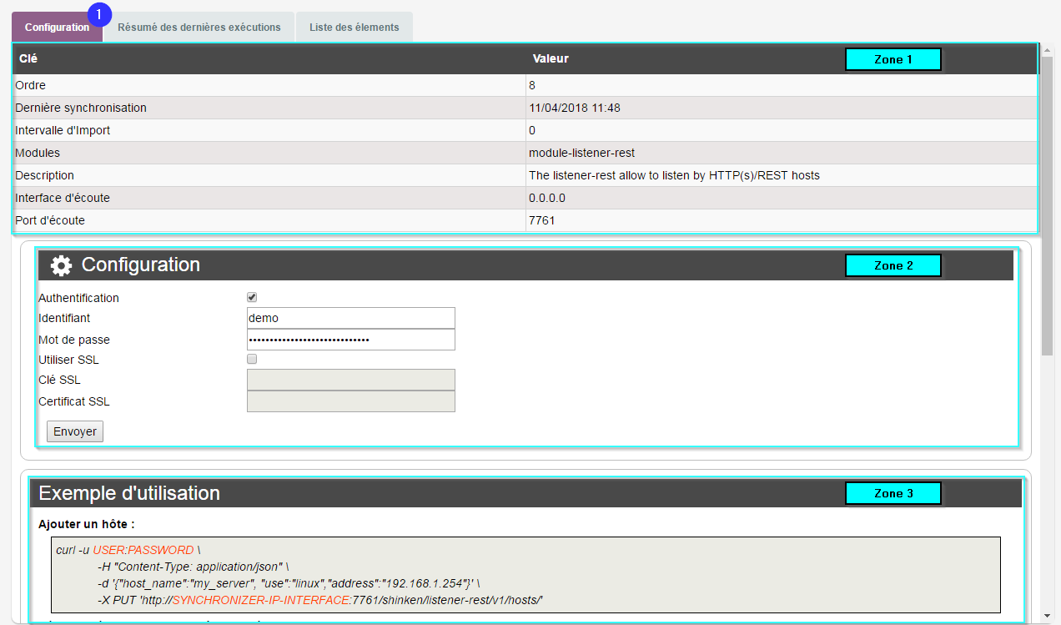Viewport: 1061px width, 625px height.
Task: Click the Certificat SSL input field
Action: 350,401
